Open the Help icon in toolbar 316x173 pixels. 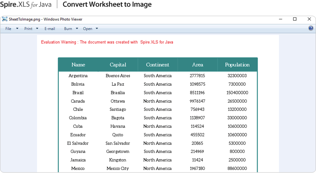(x=311, y=28)
